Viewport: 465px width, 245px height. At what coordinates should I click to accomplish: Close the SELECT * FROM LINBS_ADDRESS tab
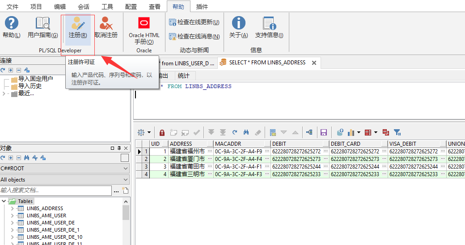click(x=314, y=63)
